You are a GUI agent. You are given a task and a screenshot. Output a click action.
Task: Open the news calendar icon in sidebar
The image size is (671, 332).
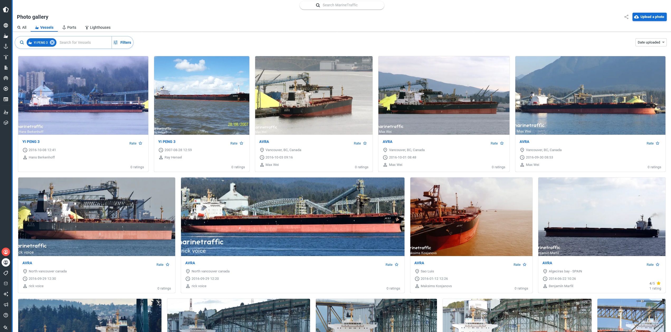(x=6, y=99)
